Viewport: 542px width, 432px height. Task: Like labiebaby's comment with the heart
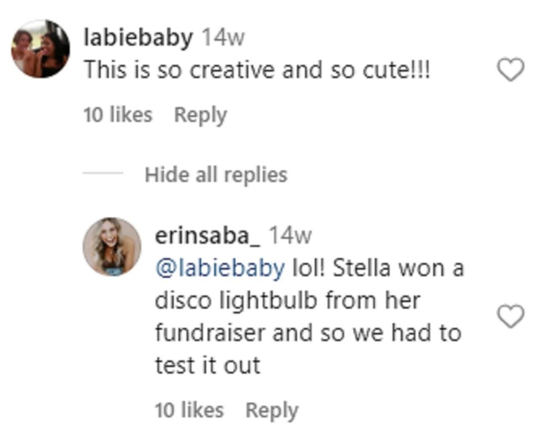click(x=510, y=70)
